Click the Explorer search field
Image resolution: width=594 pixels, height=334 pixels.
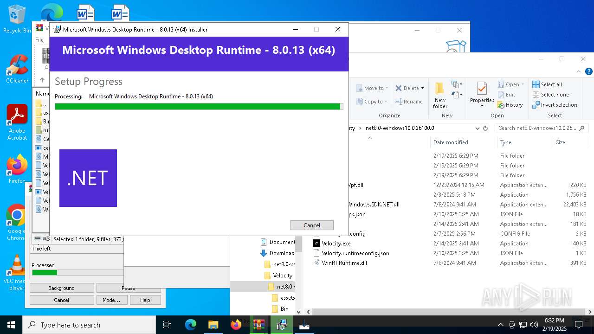click(x=541, y=128)
